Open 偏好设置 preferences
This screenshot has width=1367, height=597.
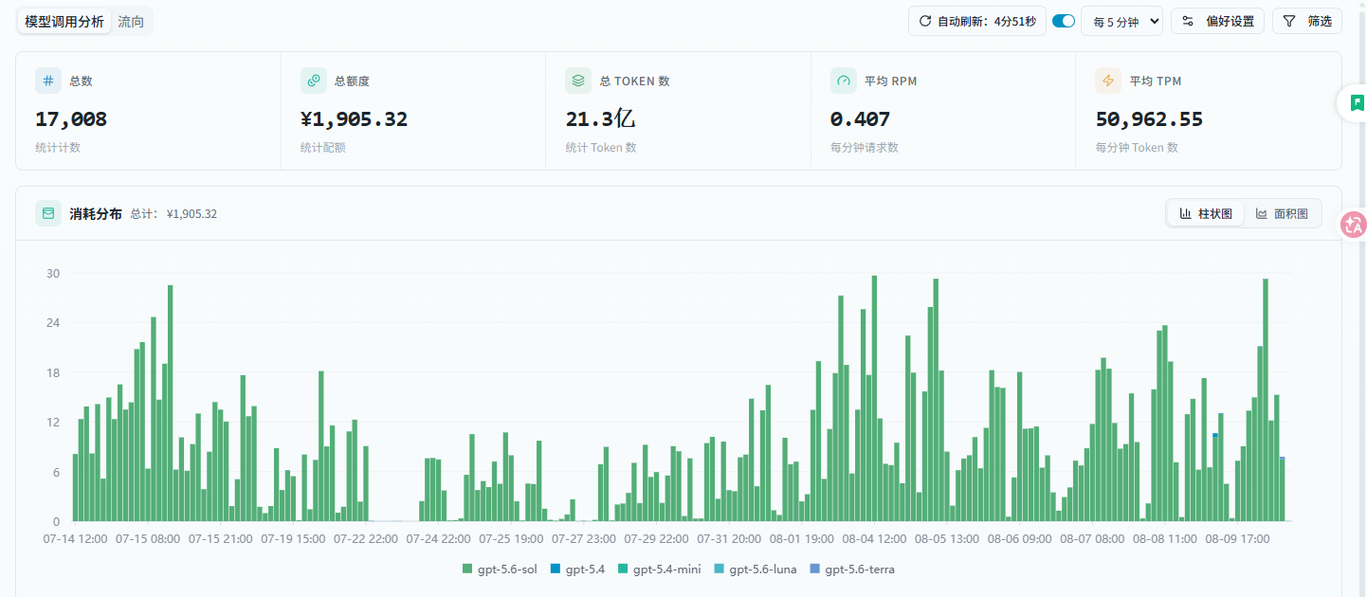1217,21
